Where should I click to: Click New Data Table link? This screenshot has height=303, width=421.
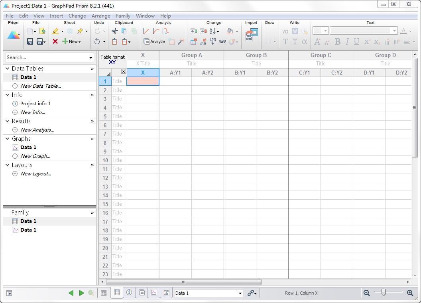pyautogui.click(x=41, y=86)
